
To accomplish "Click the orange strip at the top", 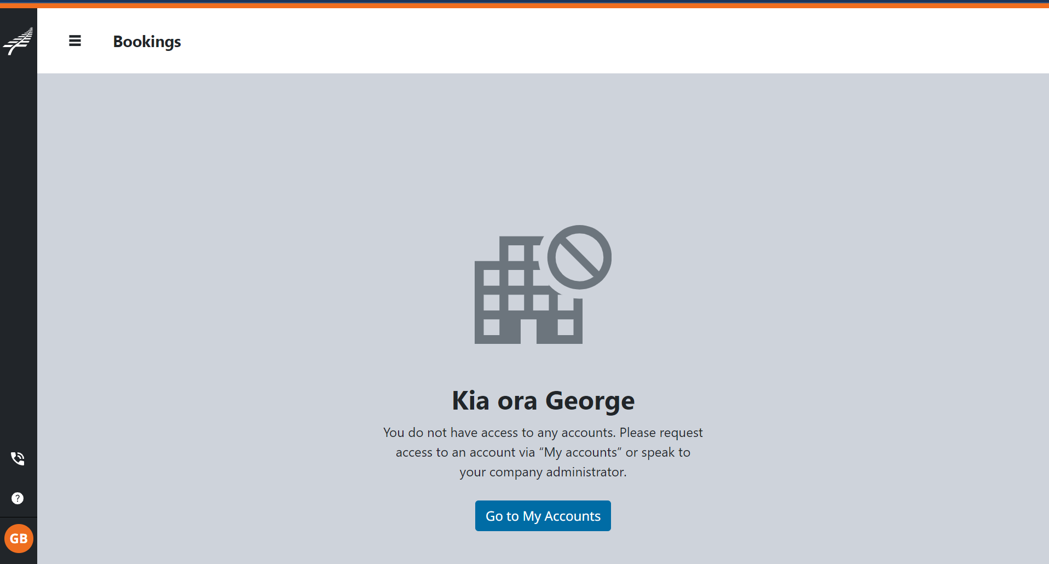I will coord(524,5).
